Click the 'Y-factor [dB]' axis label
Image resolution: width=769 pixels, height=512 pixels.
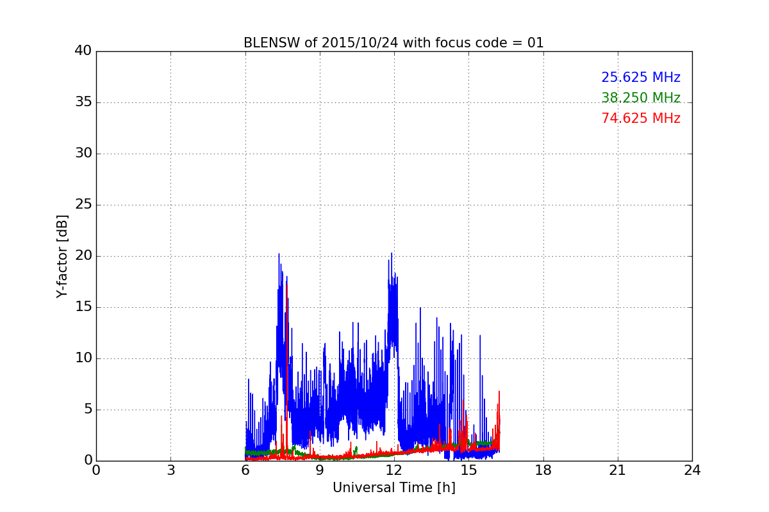[62, 256]
